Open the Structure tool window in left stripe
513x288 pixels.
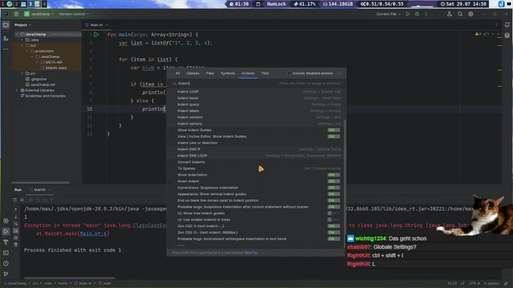click(x=6, y=39)
